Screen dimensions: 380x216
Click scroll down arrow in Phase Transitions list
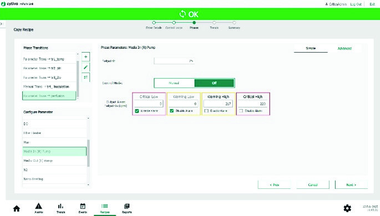pyautogui.click(x=78, y=98)
